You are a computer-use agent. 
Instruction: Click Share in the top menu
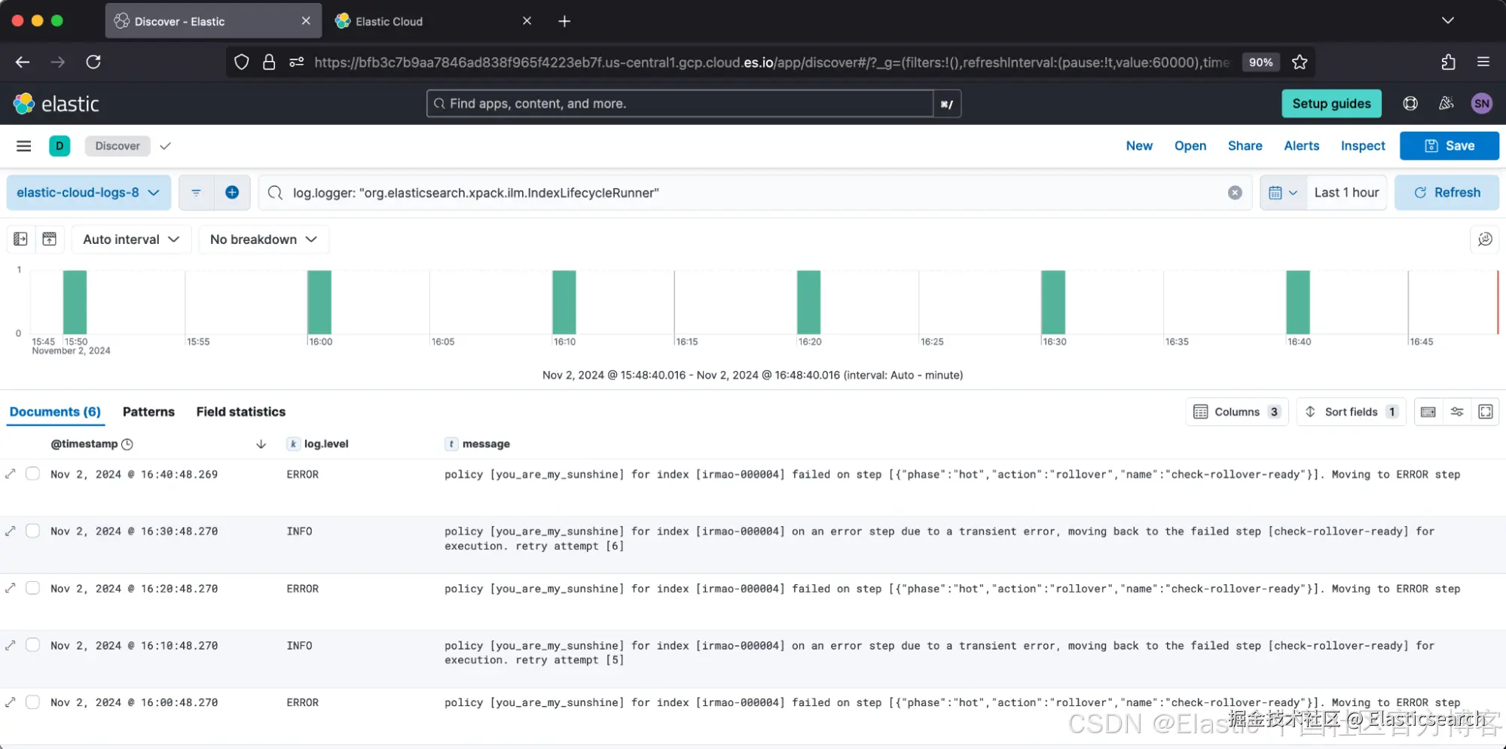pyautogui.click(x=1245, y=146)
